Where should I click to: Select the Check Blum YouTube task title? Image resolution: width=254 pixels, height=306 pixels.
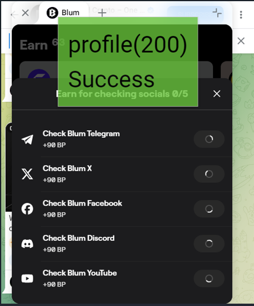point(80,273)
